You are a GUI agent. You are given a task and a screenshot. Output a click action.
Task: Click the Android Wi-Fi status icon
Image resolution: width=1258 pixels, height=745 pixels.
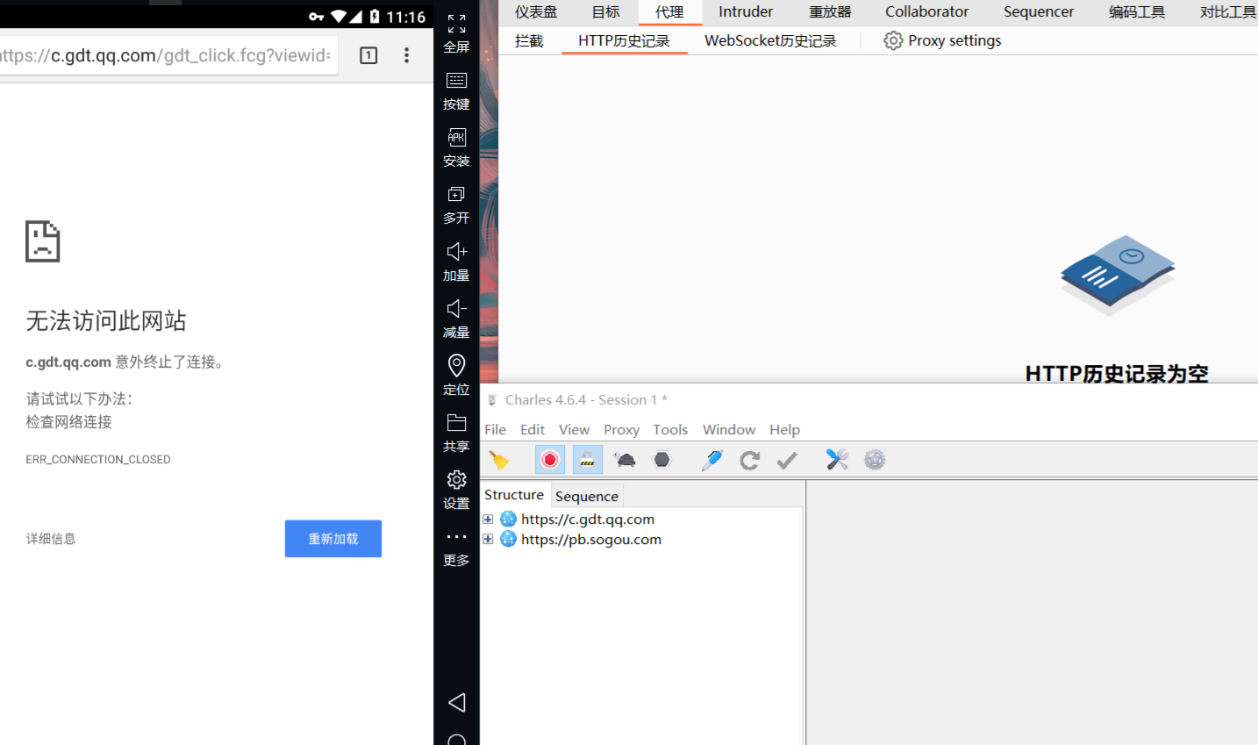click(x=339, y=17)
